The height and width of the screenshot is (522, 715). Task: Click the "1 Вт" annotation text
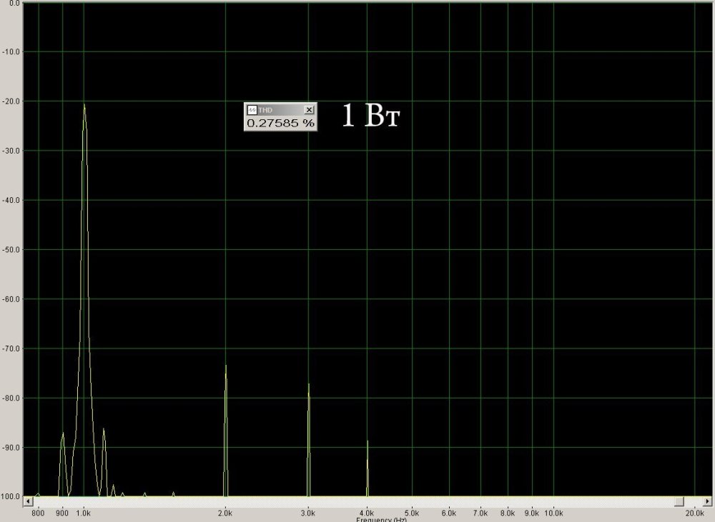(x=370, y=116)
